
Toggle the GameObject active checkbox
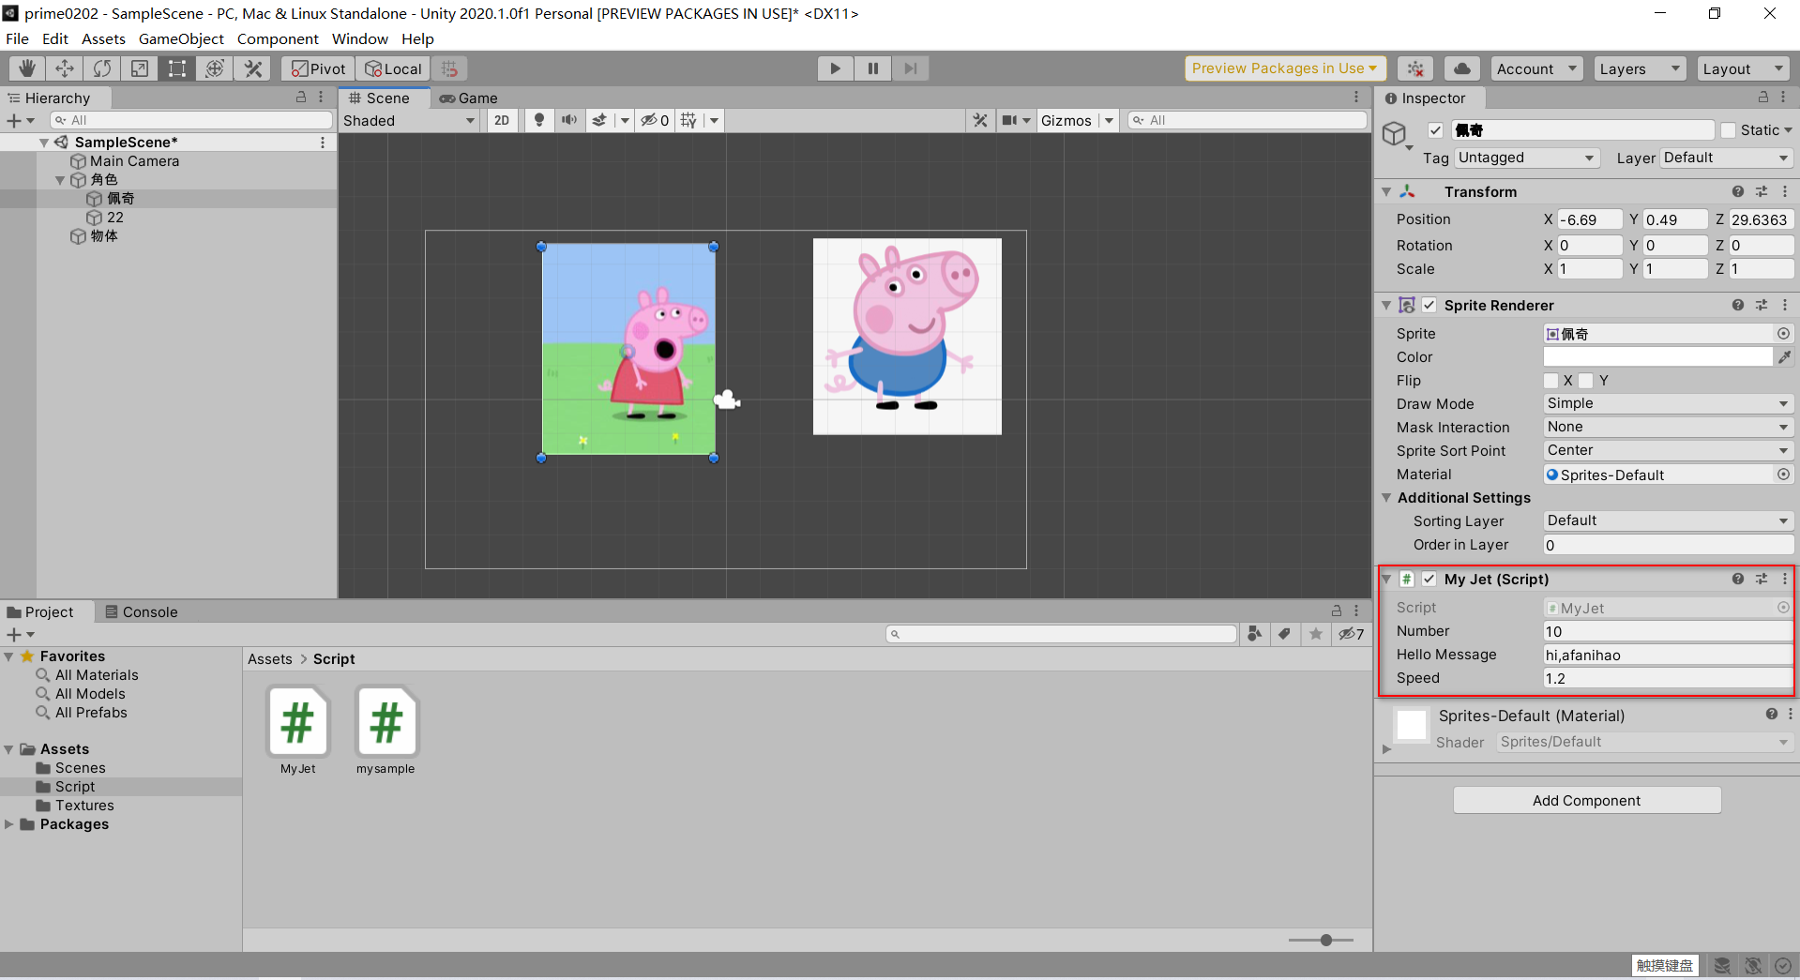click(1435, 130)
